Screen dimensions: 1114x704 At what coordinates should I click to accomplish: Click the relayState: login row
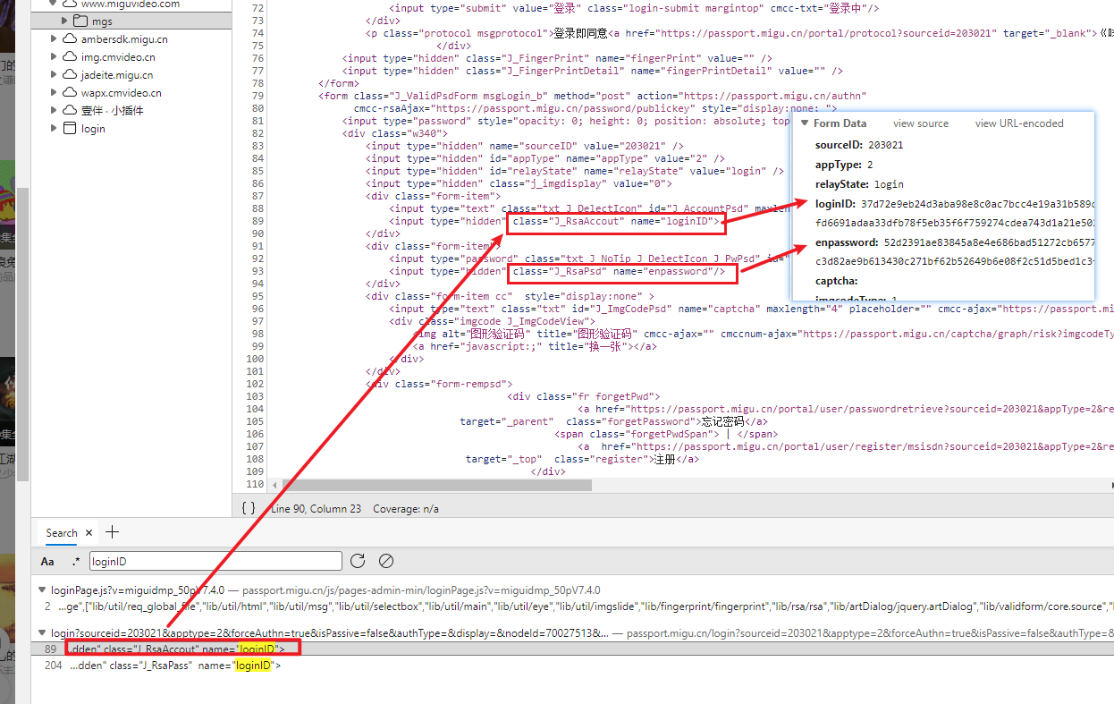click(x=859, y=184)
